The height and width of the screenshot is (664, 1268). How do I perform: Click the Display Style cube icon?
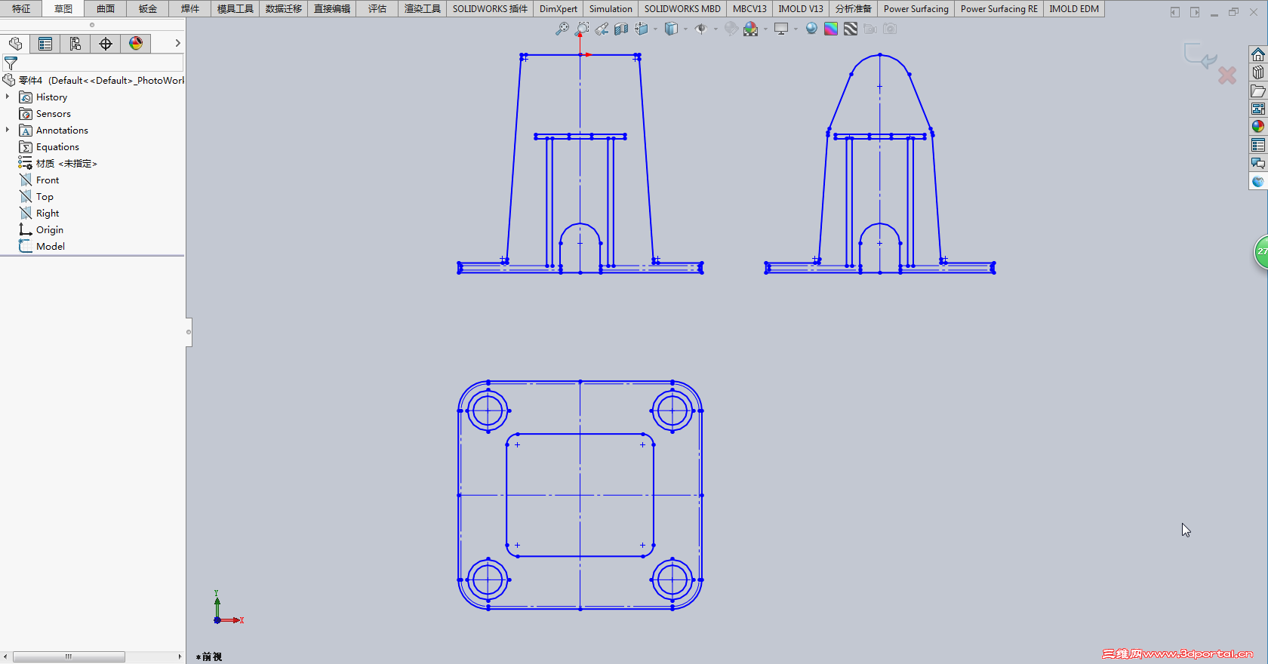pyautogui.click(x=671, y=29)
